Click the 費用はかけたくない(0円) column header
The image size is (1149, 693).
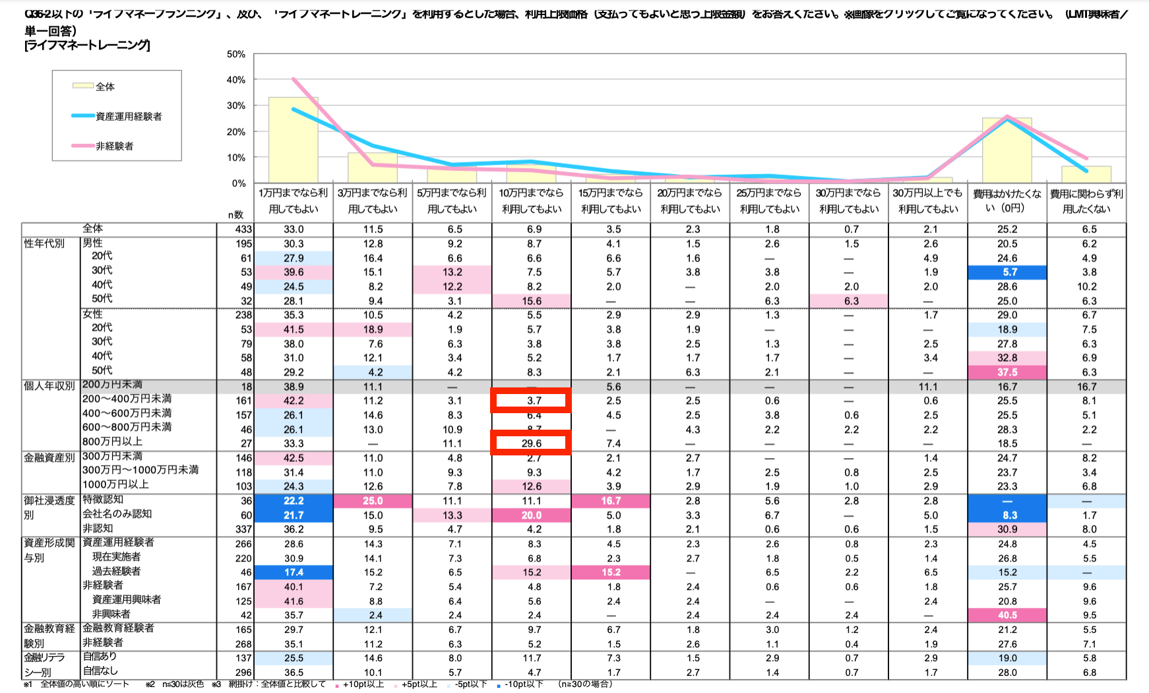(x=1007, y=201)
